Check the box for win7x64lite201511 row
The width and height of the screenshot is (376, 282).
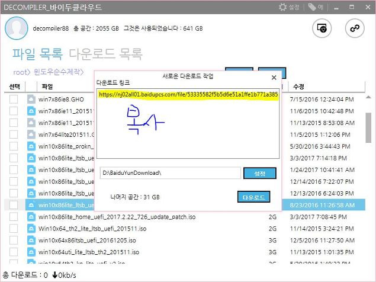14,134
